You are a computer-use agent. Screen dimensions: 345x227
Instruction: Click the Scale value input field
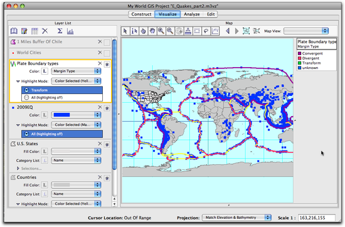click(317, 218)
